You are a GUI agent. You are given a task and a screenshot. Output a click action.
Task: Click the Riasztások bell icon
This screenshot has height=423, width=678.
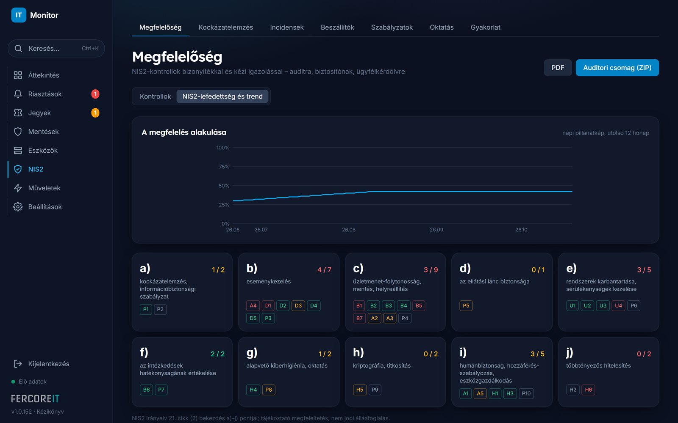(18, 94)
